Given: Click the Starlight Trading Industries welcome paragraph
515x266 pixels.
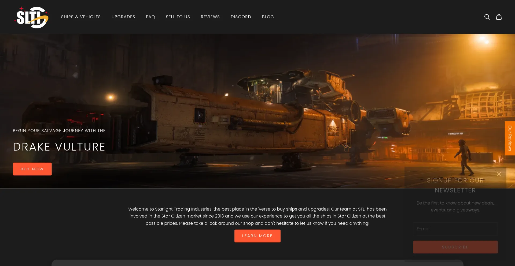Looking at the screenshot, I should (x=257, y=216).
